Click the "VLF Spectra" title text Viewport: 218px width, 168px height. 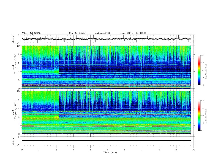[x=31, y=33]
